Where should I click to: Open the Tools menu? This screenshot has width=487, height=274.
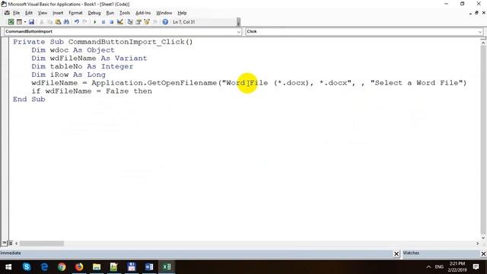pos(125,13)
